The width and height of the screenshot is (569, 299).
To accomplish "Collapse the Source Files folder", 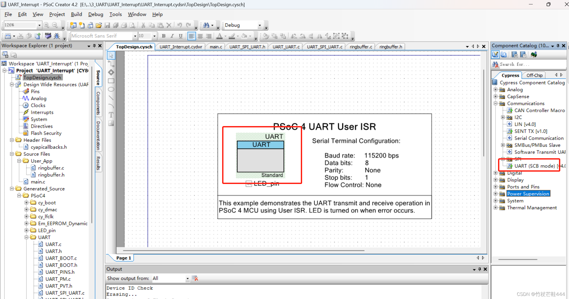I will click(12, 154).
